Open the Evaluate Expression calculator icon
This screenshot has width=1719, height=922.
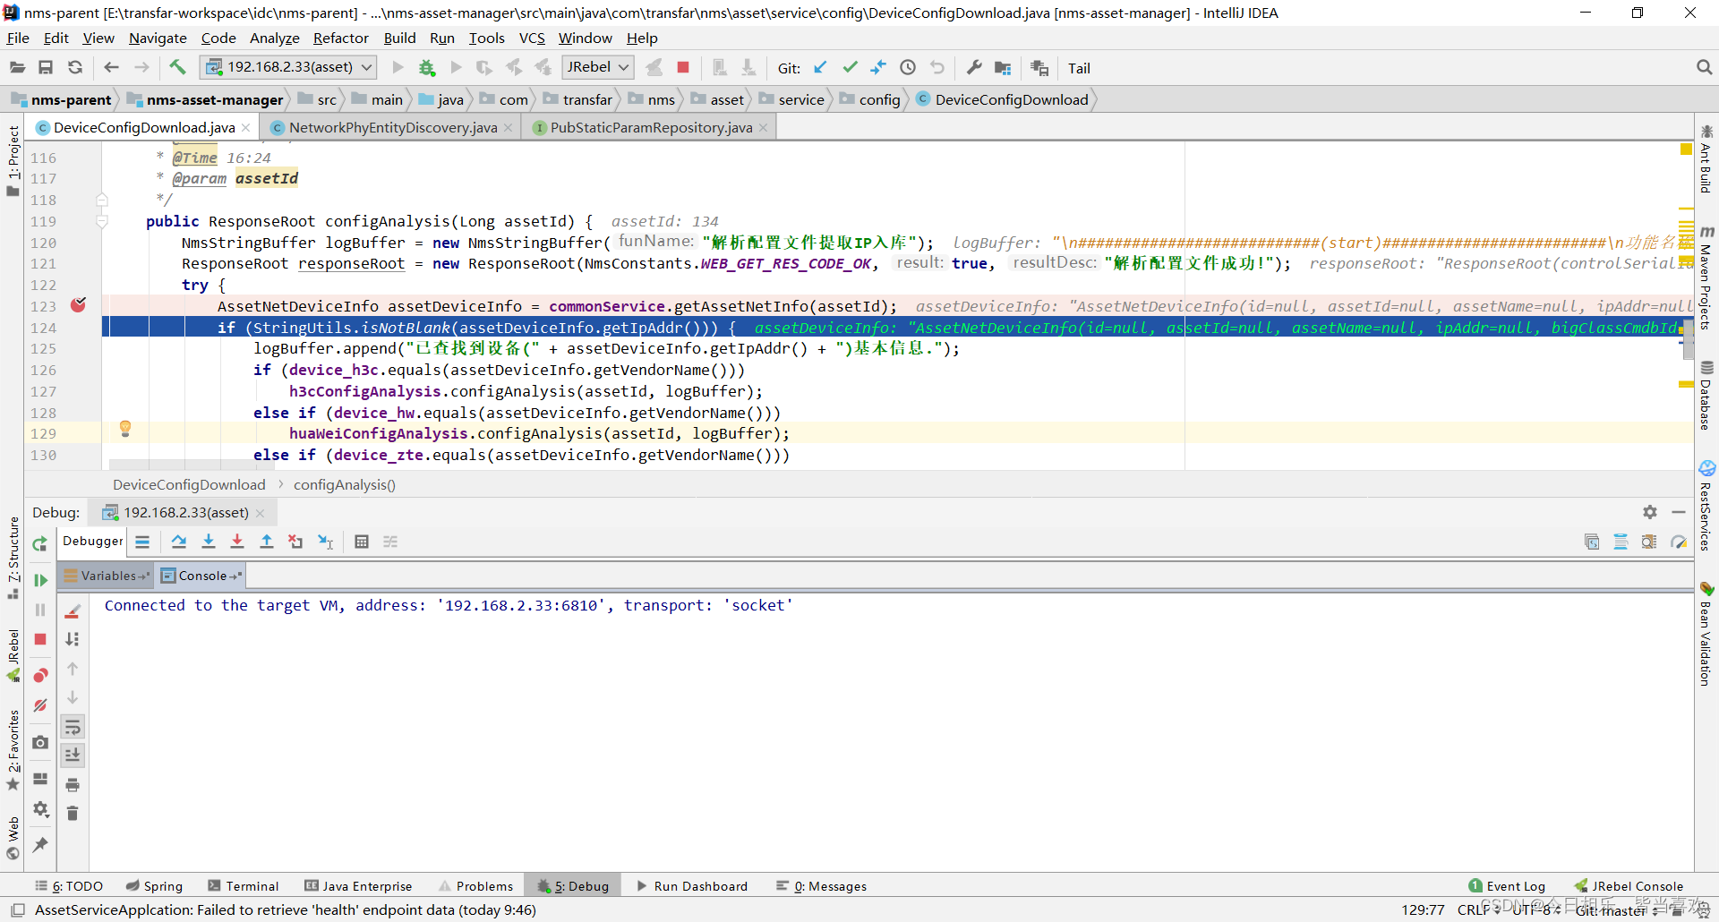point(362,542)
